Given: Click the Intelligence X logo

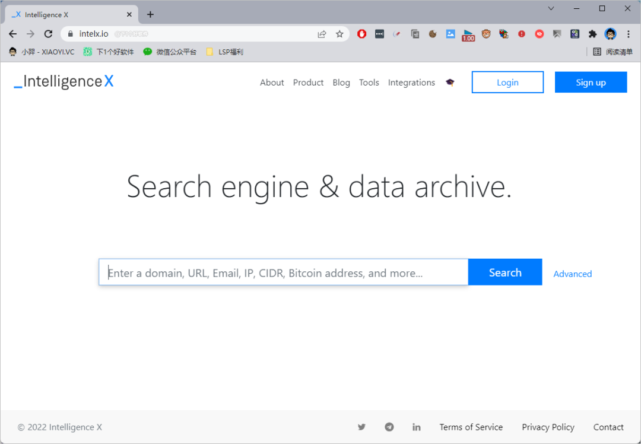Looking at the screenshot, I should pos(64,81).
